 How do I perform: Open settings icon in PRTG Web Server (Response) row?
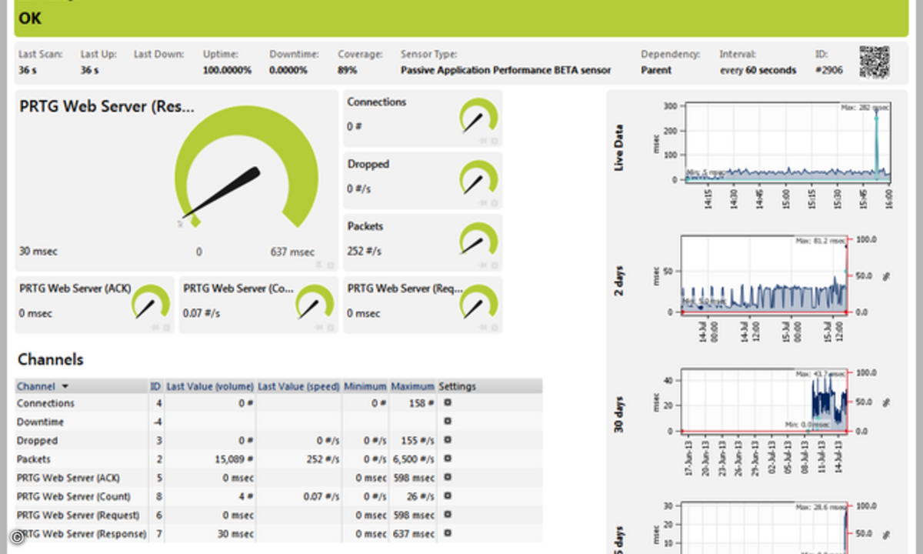(448, 534)
